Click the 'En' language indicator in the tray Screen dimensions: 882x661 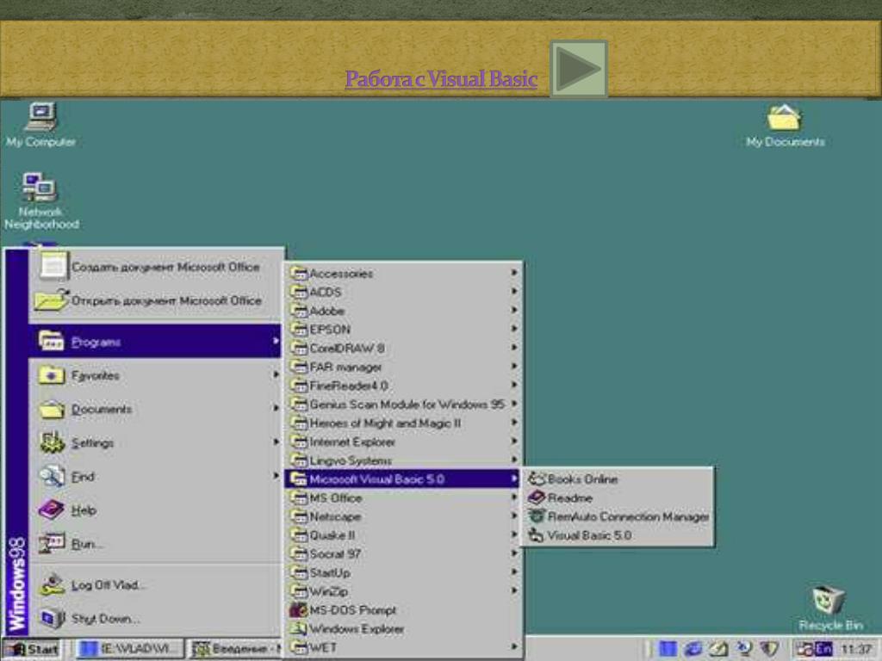823,649
